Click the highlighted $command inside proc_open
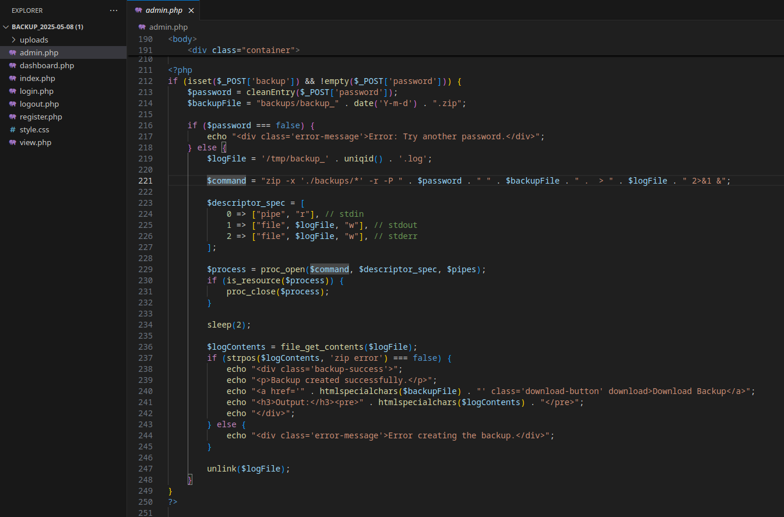This screenshot has height=517, width=784. [x=329, y=269]
